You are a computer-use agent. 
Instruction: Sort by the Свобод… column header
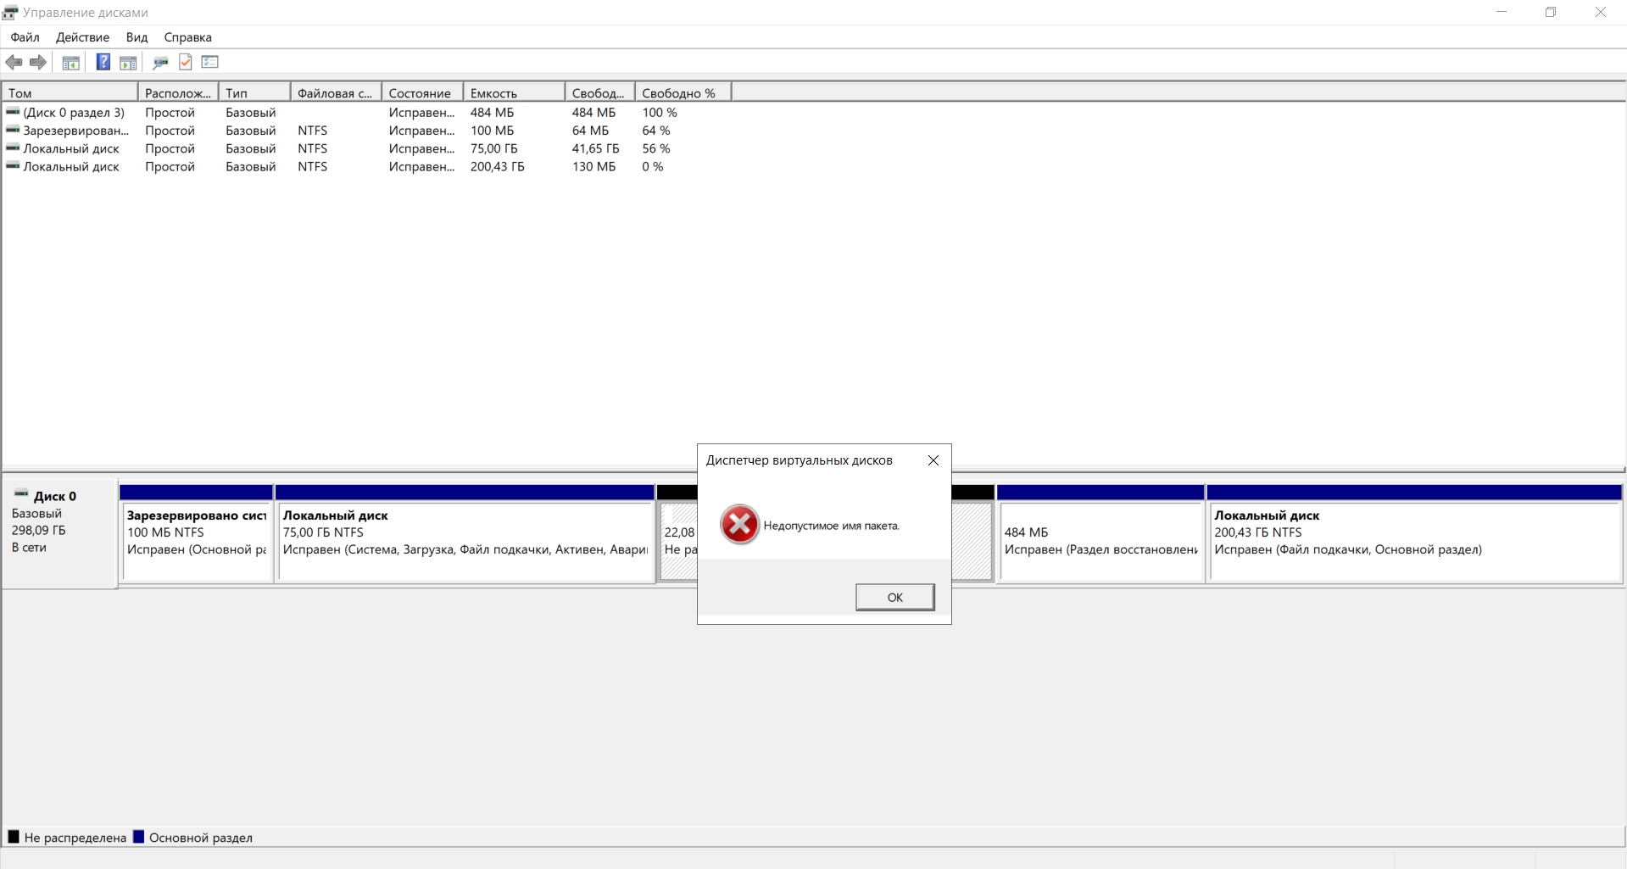tap(599, 92)
